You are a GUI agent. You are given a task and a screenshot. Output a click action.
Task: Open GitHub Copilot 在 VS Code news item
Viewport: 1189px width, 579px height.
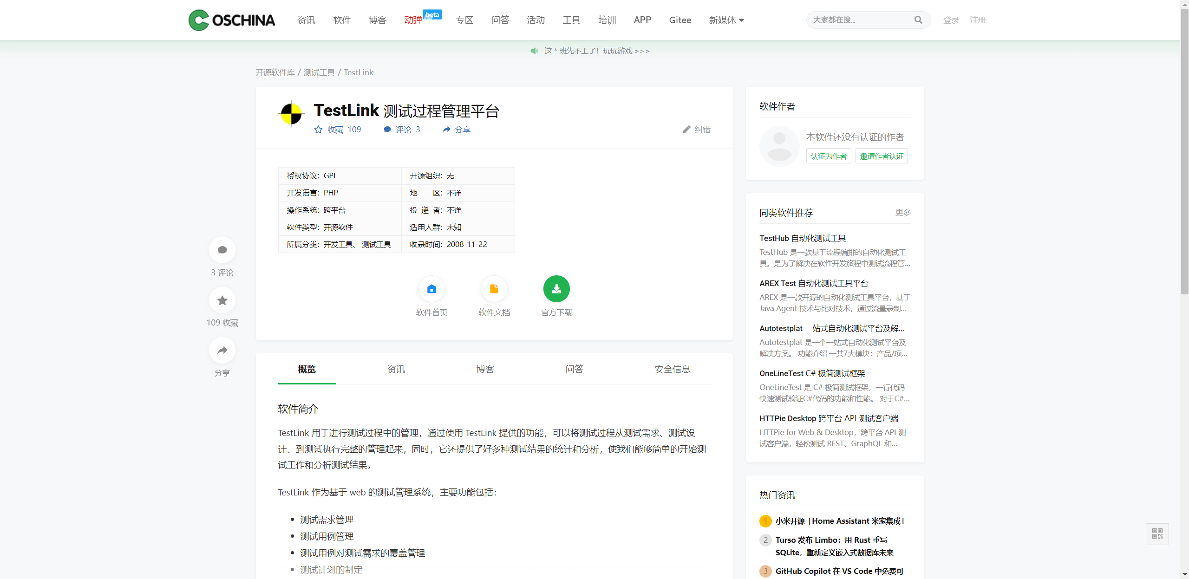tap(840, 571)
